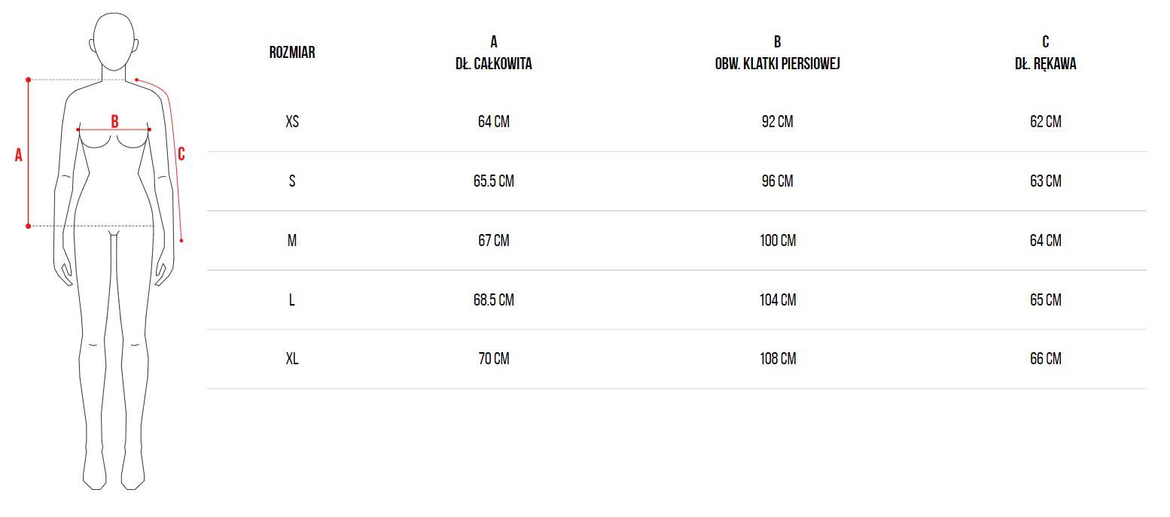This screenshot has height=517, width=1170.
Task: Choose the S size row label
Action: 292,181
